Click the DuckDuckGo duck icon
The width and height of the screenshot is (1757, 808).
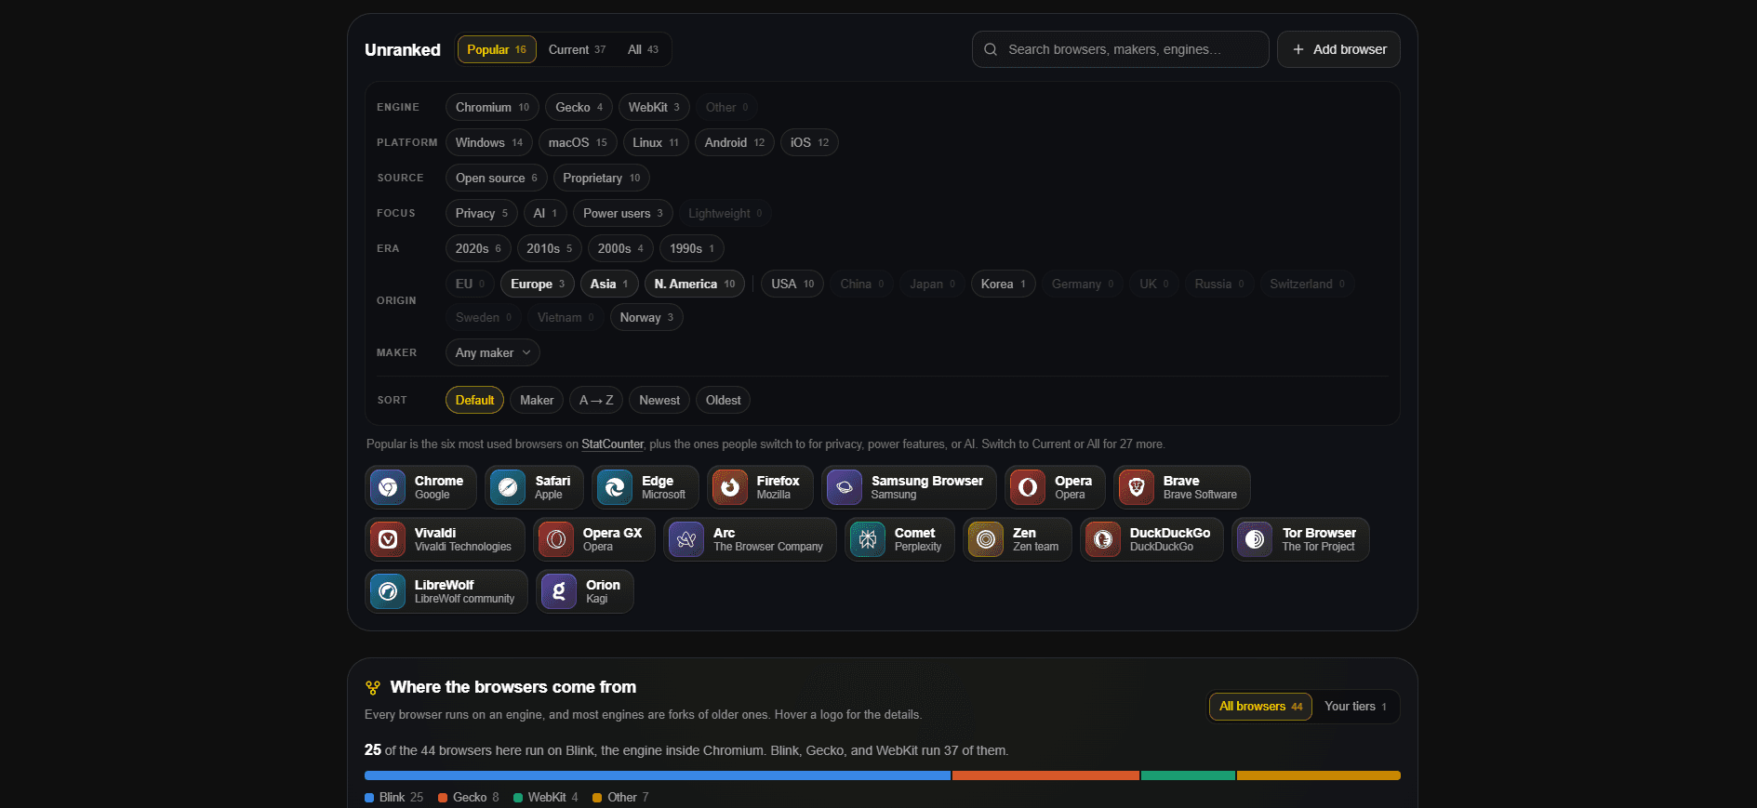click(x=1103, y=539)
